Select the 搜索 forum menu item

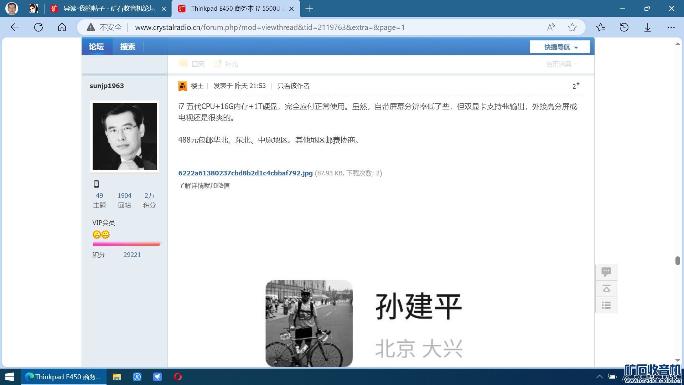[128, 47]
